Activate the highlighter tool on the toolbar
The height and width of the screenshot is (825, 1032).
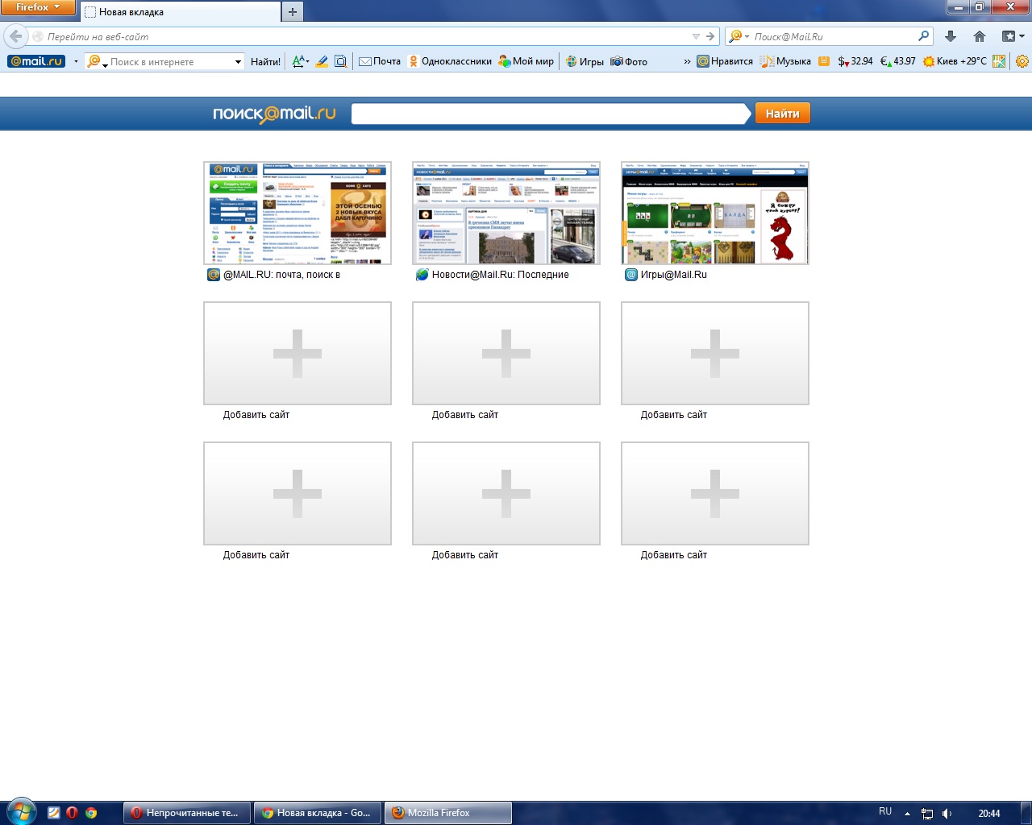click(x=322, y=61)
